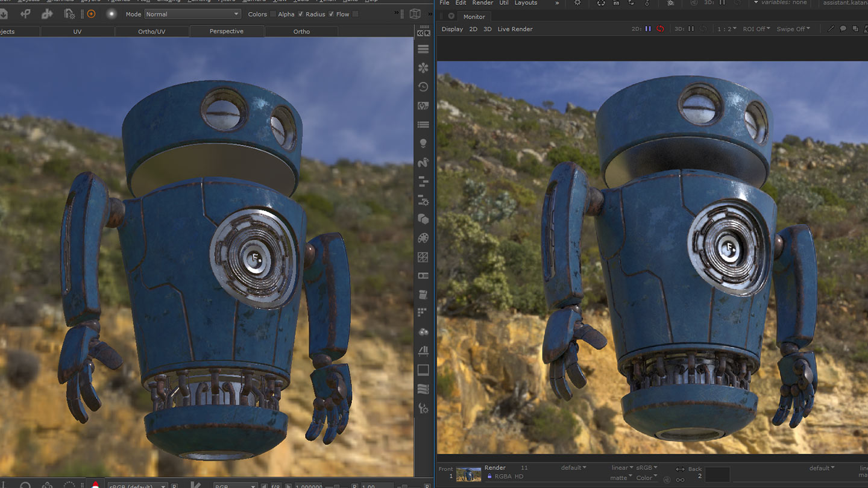Click the overlapping squares icon in Monitor
868x488 pixels.
tap(855, 29)
